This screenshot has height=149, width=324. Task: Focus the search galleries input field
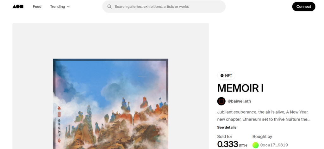pyautogui.click(x=164, y=7)
